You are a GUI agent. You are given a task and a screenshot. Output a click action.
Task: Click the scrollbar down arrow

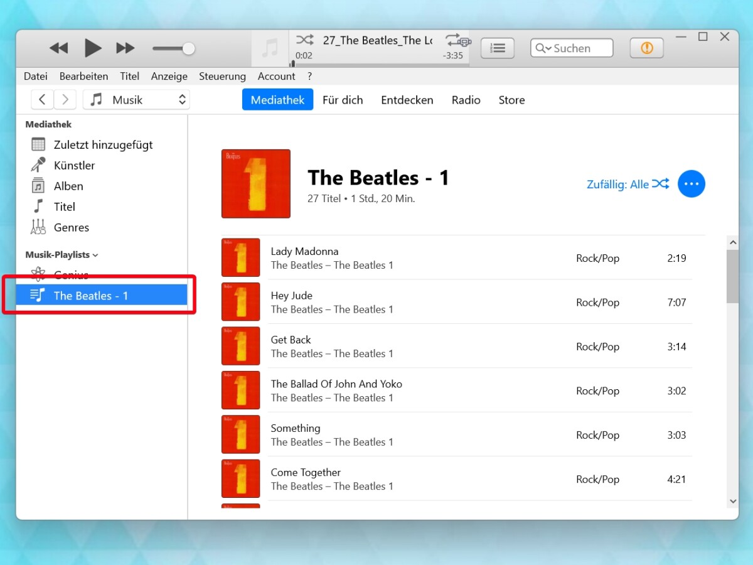point(732,501)
